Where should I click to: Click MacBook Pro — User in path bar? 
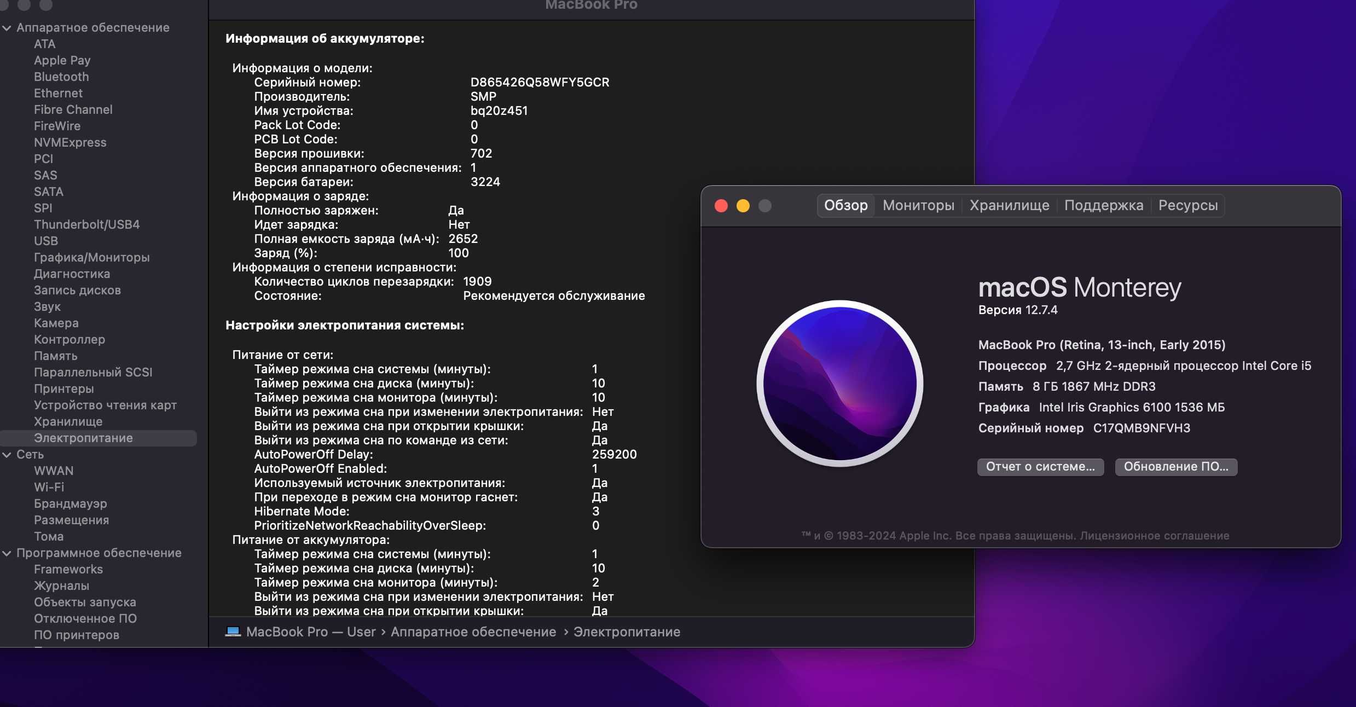pyautogui.click(x=311, y=632)
